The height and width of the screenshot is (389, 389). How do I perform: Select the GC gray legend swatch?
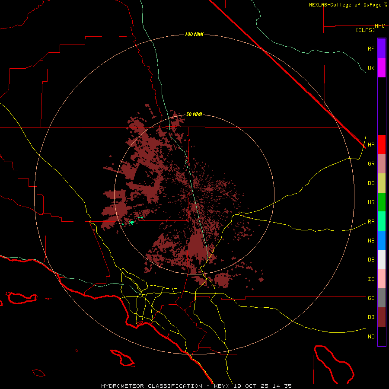point(382,298)
